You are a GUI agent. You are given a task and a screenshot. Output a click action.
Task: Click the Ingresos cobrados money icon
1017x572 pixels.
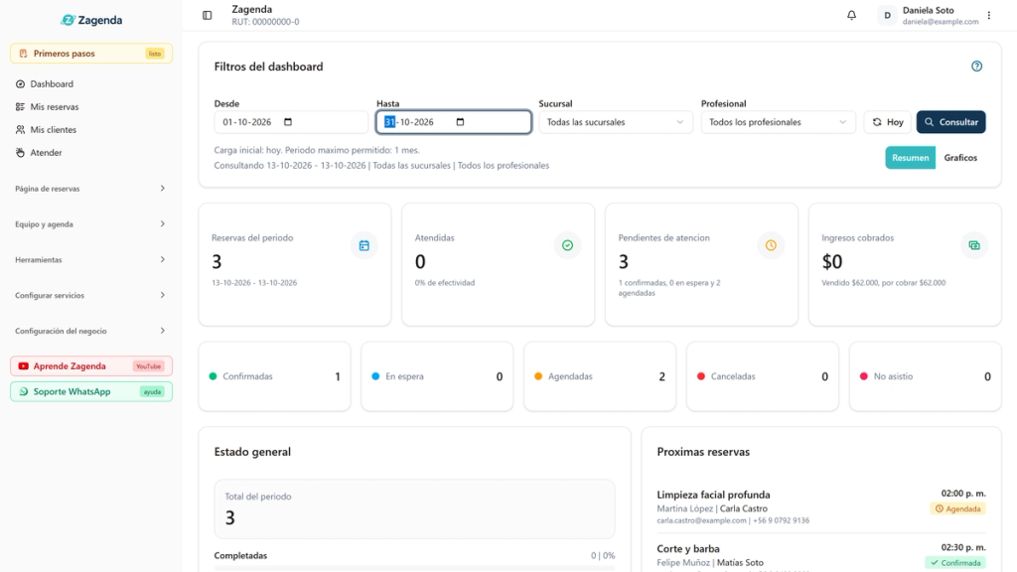coord(974,245)
